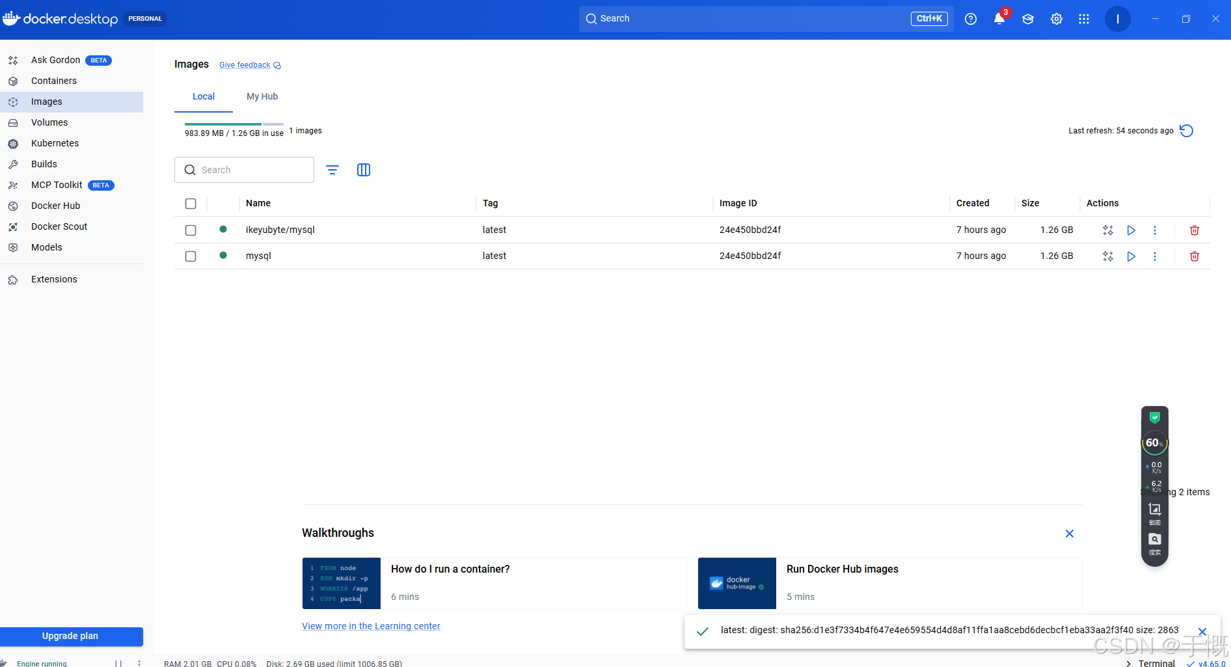Run the mysql image
The width and height of the screenshot is (1231, 667).
(x=1131, y=256)
